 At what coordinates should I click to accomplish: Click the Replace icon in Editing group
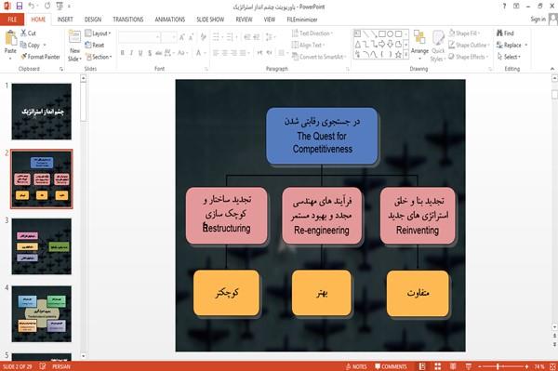coord(499,45)
